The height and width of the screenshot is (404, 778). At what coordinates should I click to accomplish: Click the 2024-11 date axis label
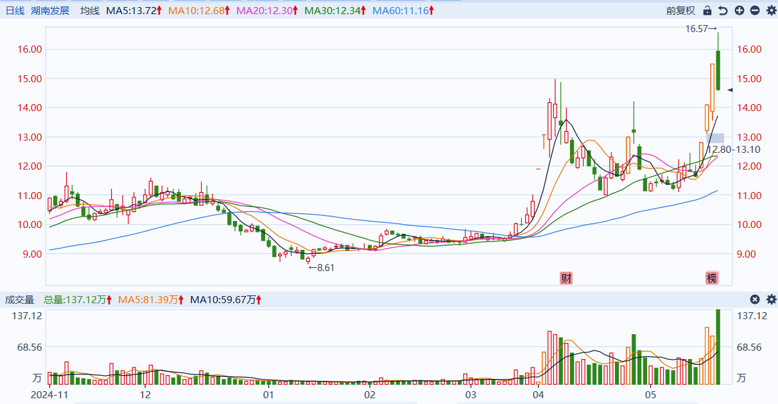click(x=49, y=394)
